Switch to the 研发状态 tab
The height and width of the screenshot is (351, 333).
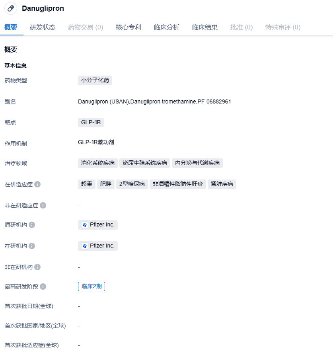click(x=43, y=27)
